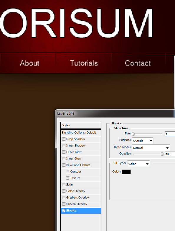Click the black stroke Color swatch
This screenshot has width=175, height=231.
click(x=126, y=172)
